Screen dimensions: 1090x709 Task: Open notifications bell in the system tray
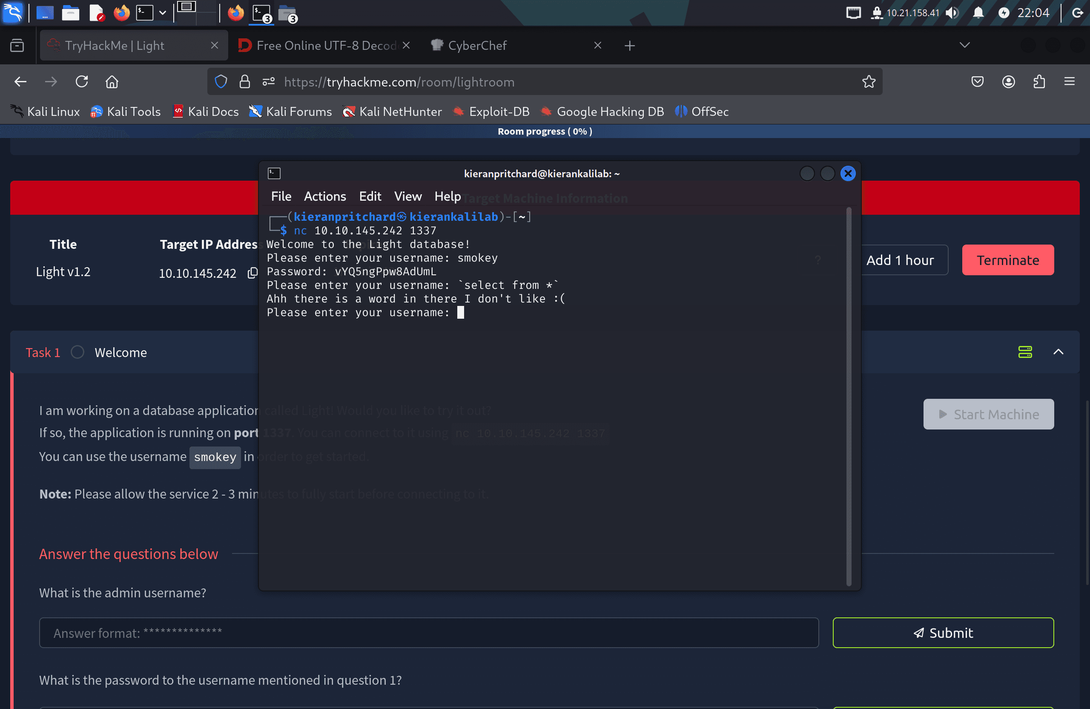(978, 12)
